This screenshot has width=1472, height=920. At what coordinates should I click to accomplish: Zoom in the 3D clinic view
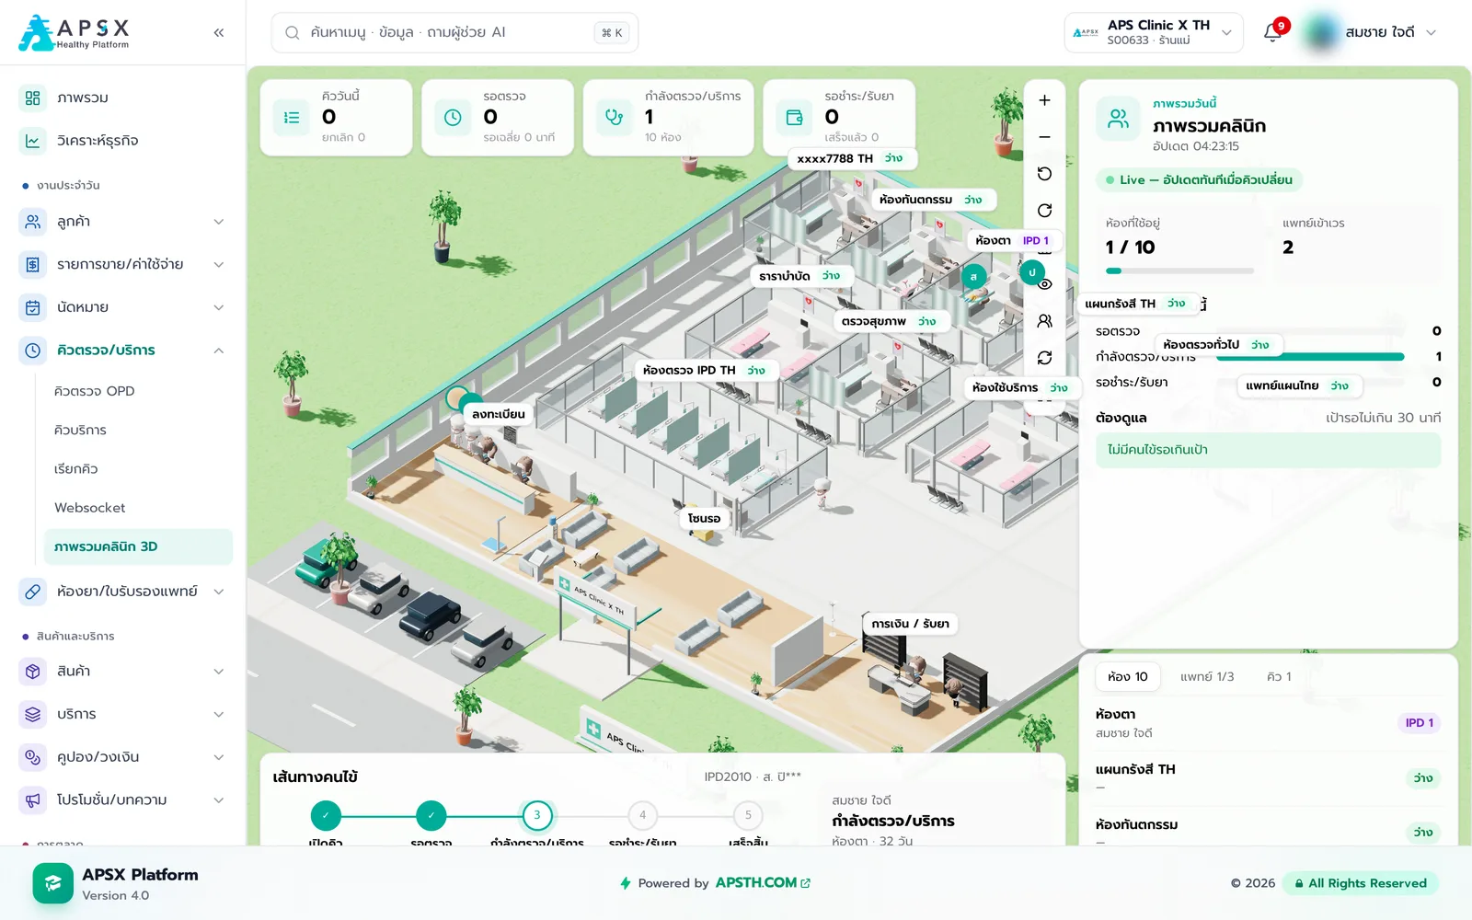click(1044, 100)
